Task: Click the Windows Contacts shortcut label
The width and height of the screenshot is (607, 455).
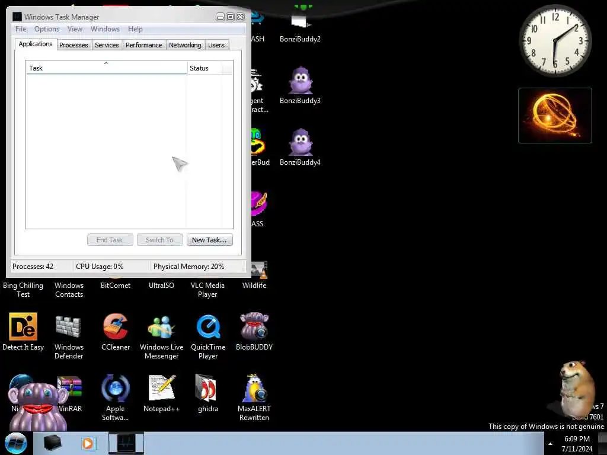Action: 69,290
